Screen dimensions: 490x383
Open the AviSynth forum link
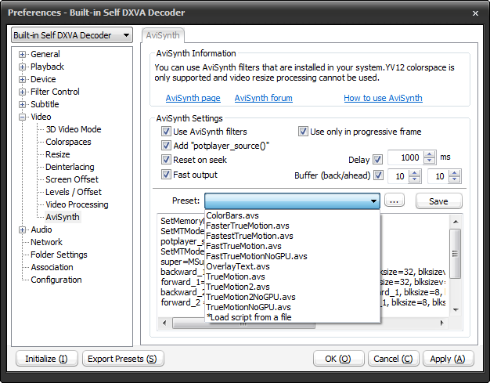click(x=264, y=98)
